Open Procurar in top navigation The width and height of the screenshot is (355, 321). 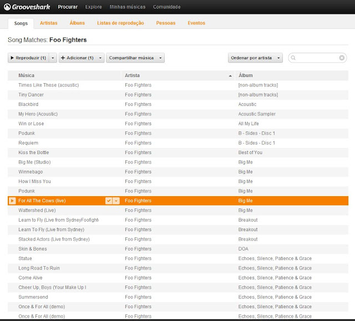(68, 7)
